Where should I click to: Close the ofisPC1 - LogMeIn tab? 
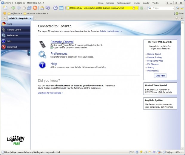click(x=30, y=18)
